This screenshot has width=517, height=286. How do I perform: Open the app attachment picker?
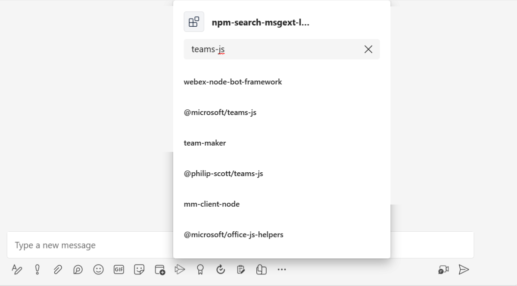[160, 269]
